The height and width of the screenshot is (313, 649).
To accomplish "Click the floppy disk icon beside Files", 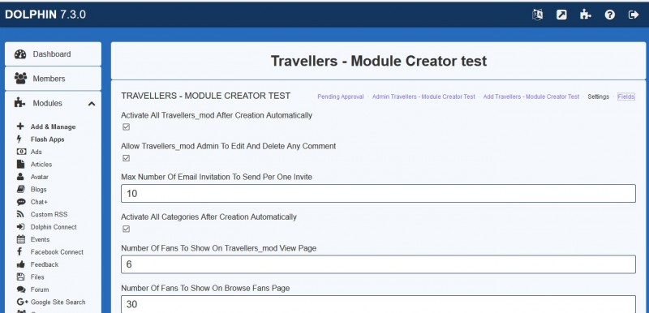I will tap(20, 277).
